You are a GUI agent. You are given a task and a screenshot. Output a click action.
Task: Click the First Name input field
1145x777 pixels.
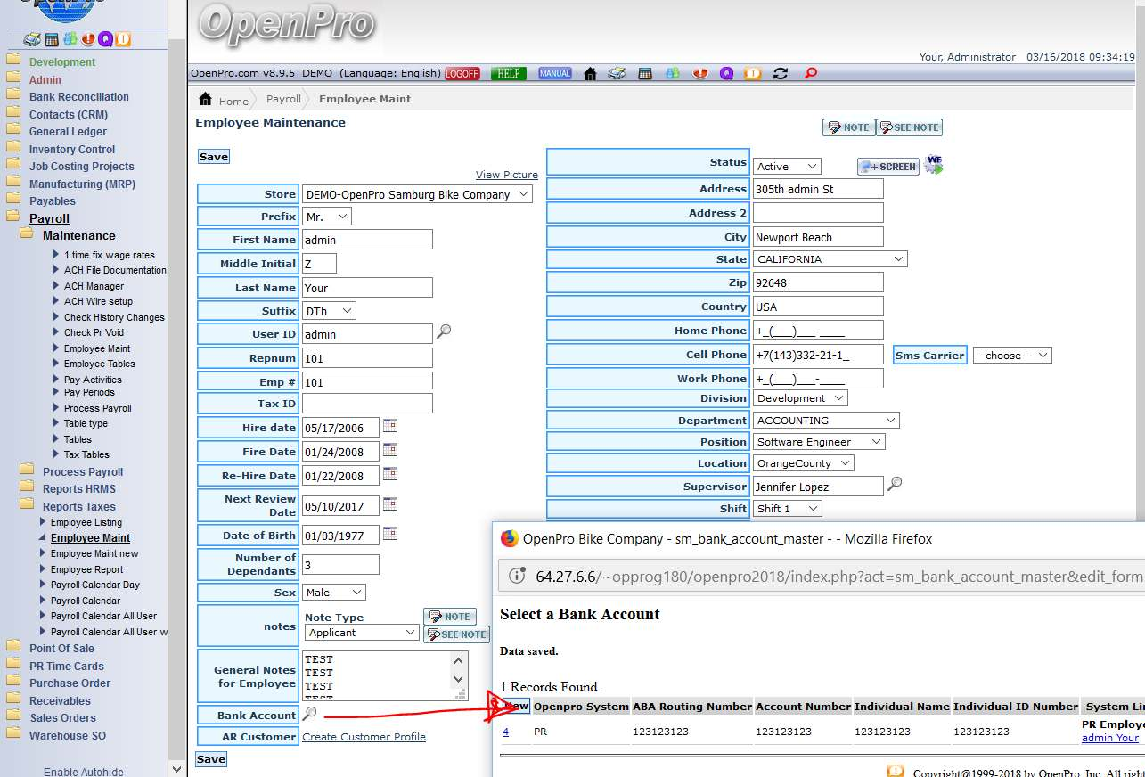pyautogui.click(x=367, y=240)
